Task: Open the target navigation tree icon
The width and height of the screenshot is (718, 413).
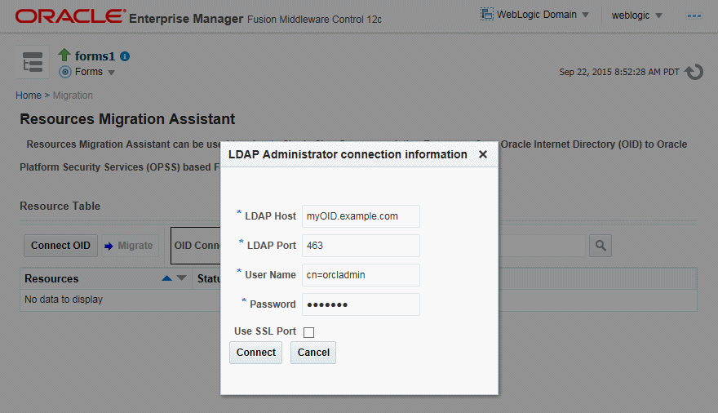Action: click(33, 62)
